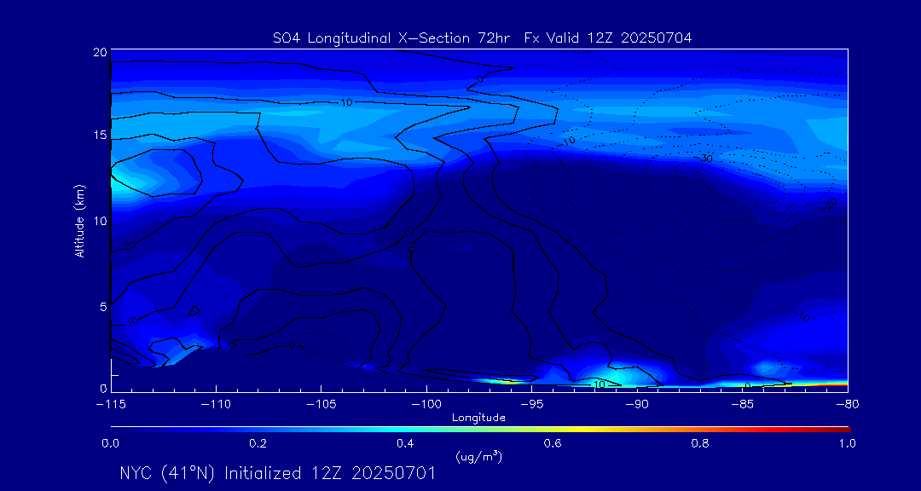Screen dimensions: 921x491
Task: Select the altitude axis tick label 15
Action: [x=99, y=135]
